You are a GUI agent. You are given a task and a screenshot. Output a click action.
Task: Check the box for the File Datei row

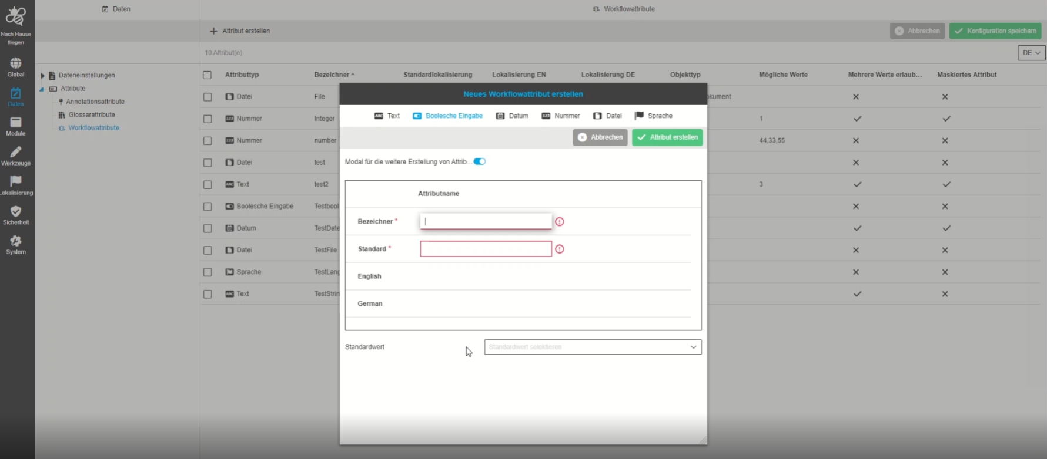(208, 97)
